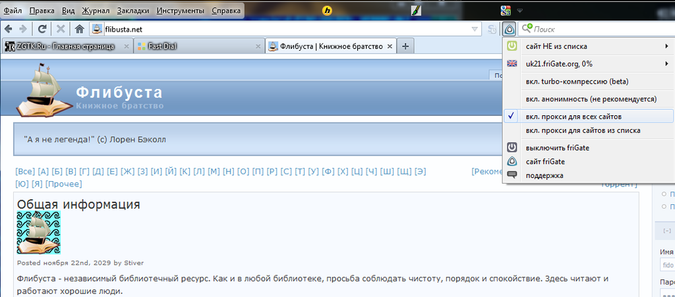675x297 pixels.
Task: Enable 'вкл. turbo-компрессию (beta)'
Action: click(589, 81)
